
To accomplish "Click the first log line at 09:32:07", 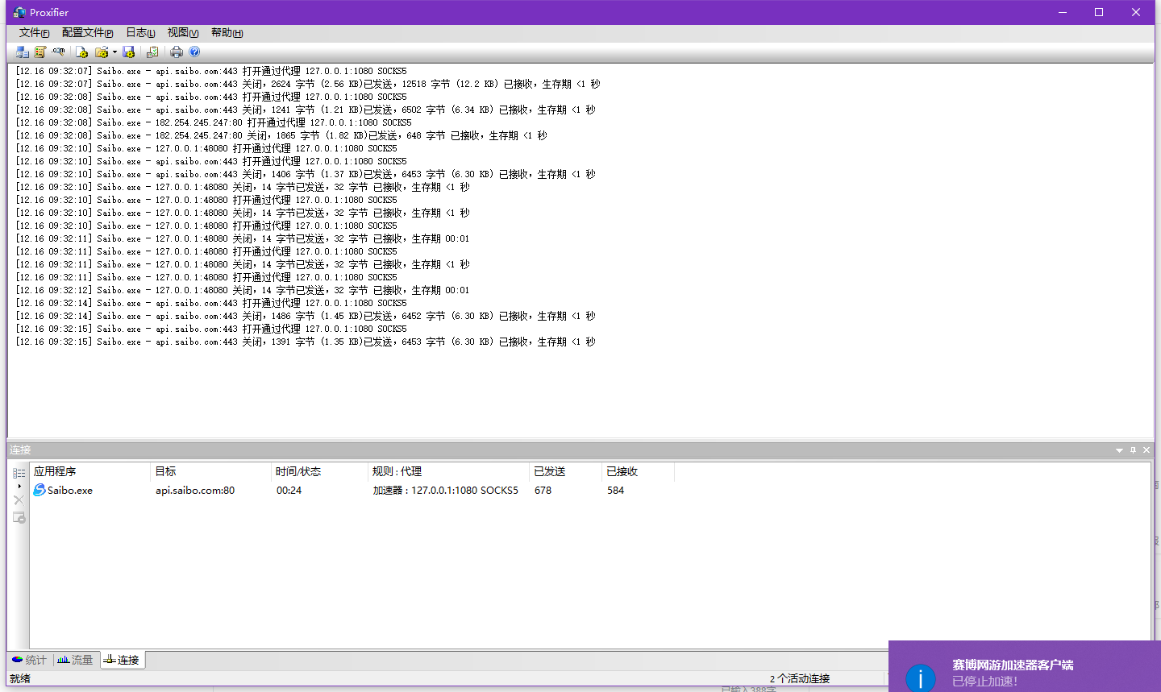I will (211, 71).
